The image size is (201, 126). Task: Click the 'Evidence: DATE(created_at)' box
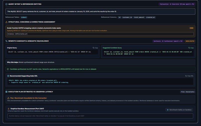[x=100, y=34]
